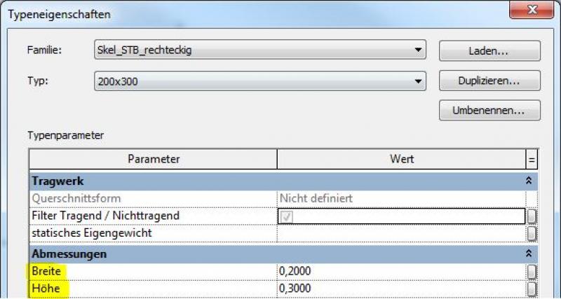Click associate button next to Höhe value
Image resolution: width=561 pixels, height=299 pixels.
coord(532,288)
